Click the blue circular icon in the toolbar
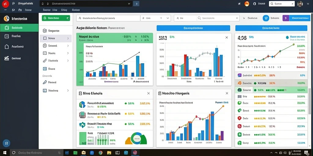313x156 pixels. coord(266,18)
